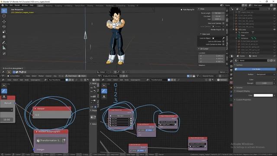This screenshot has width=277, height=156.
Task: Enable Lock Camera to View checkbox
Action: (223, 44)
